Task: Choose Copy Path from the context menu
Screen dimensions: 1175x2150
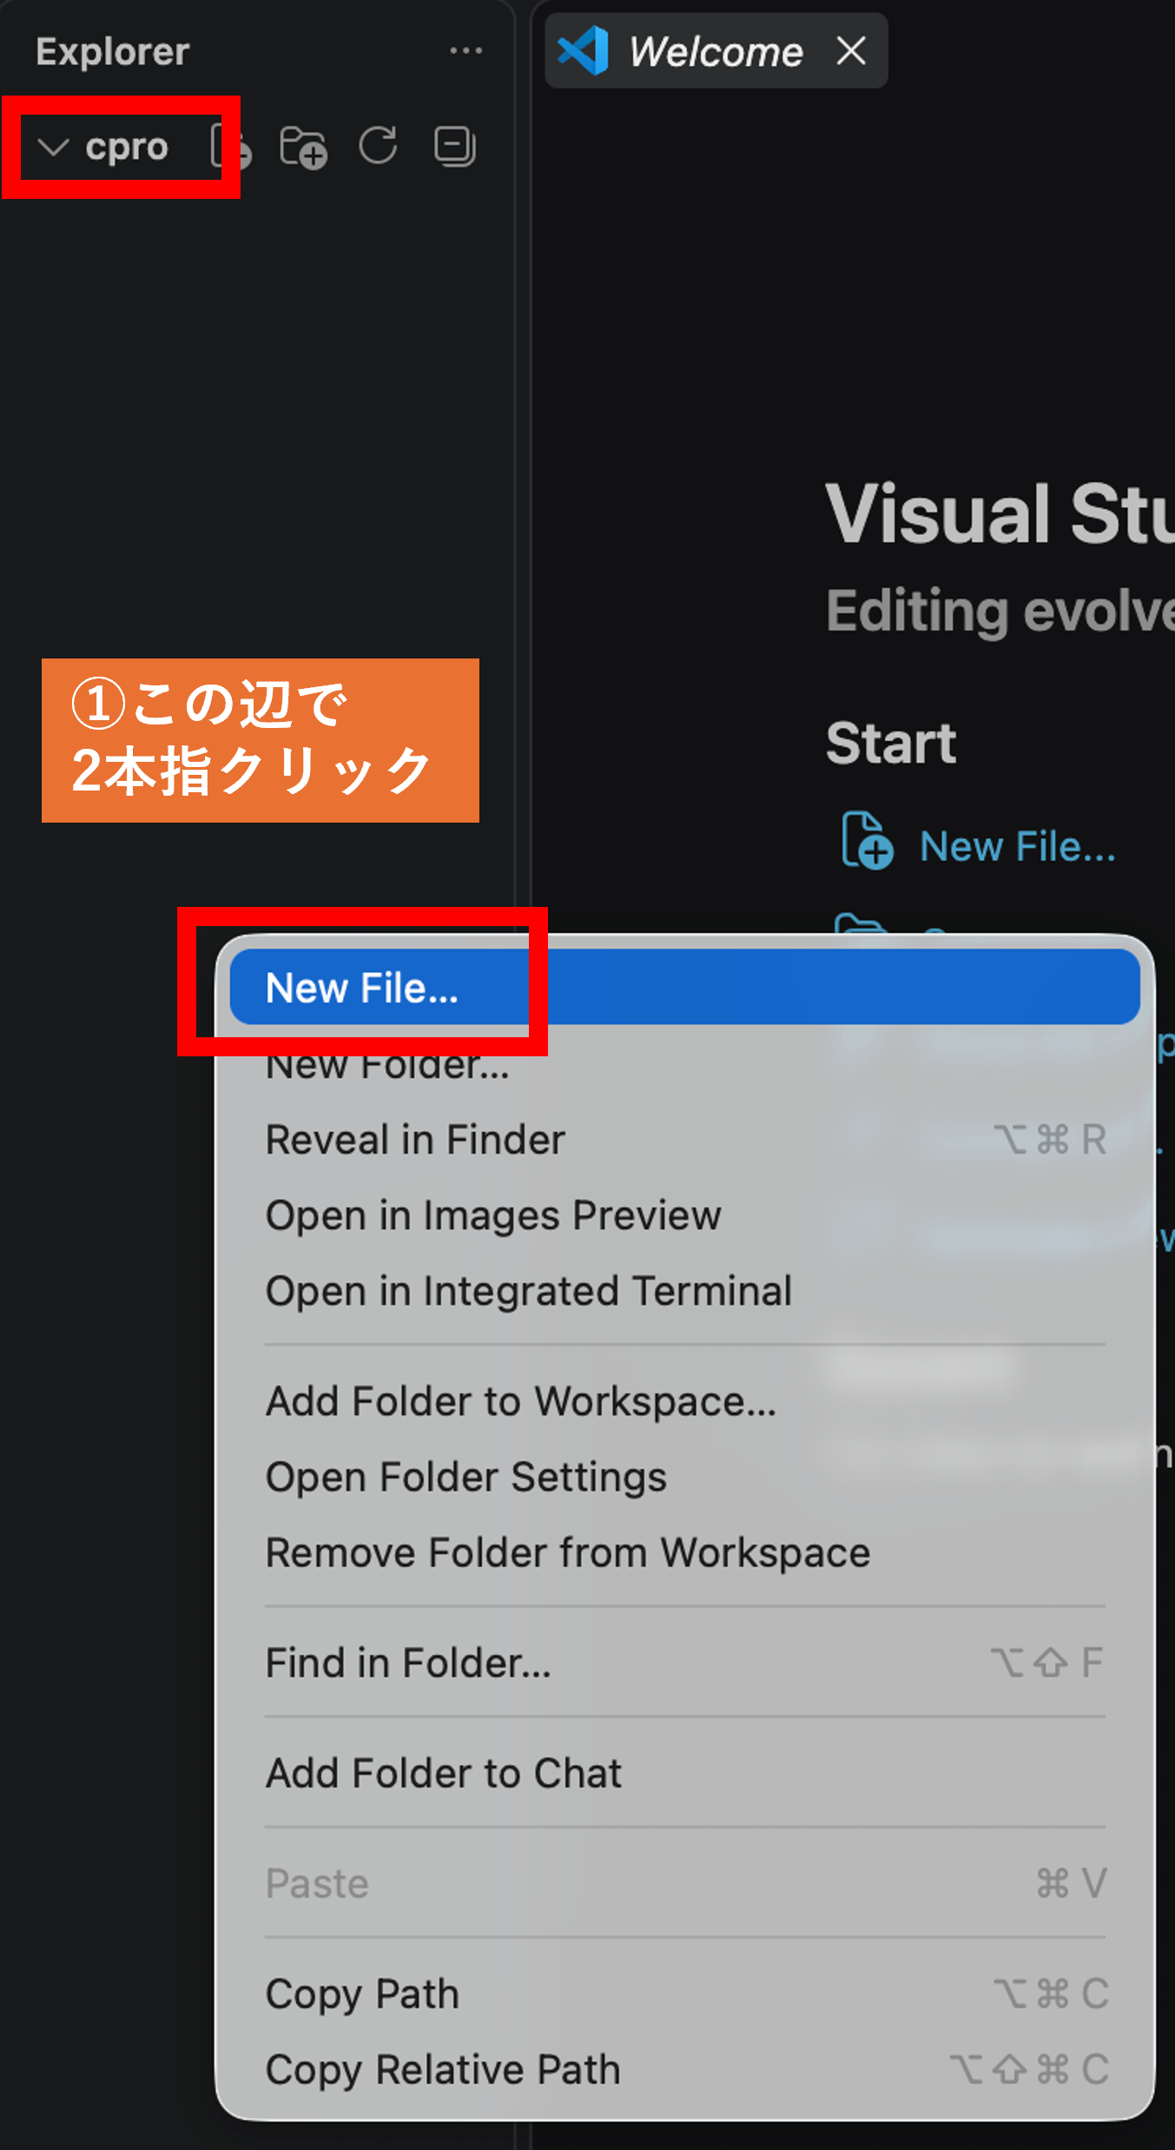Action: point(684,1993)
